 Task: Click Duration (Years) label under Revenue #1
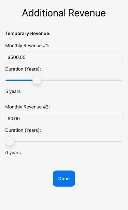[x=23, y=69]
